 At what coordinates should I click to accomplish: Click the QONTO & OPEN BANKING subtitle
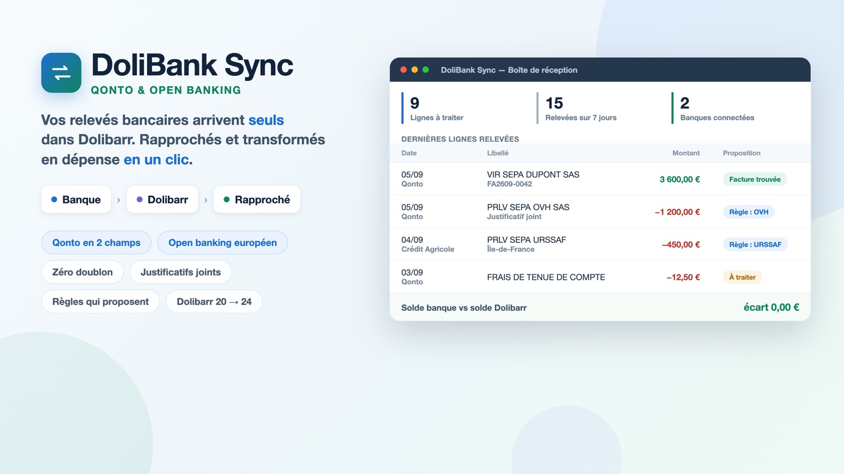(x=166, y=90)
